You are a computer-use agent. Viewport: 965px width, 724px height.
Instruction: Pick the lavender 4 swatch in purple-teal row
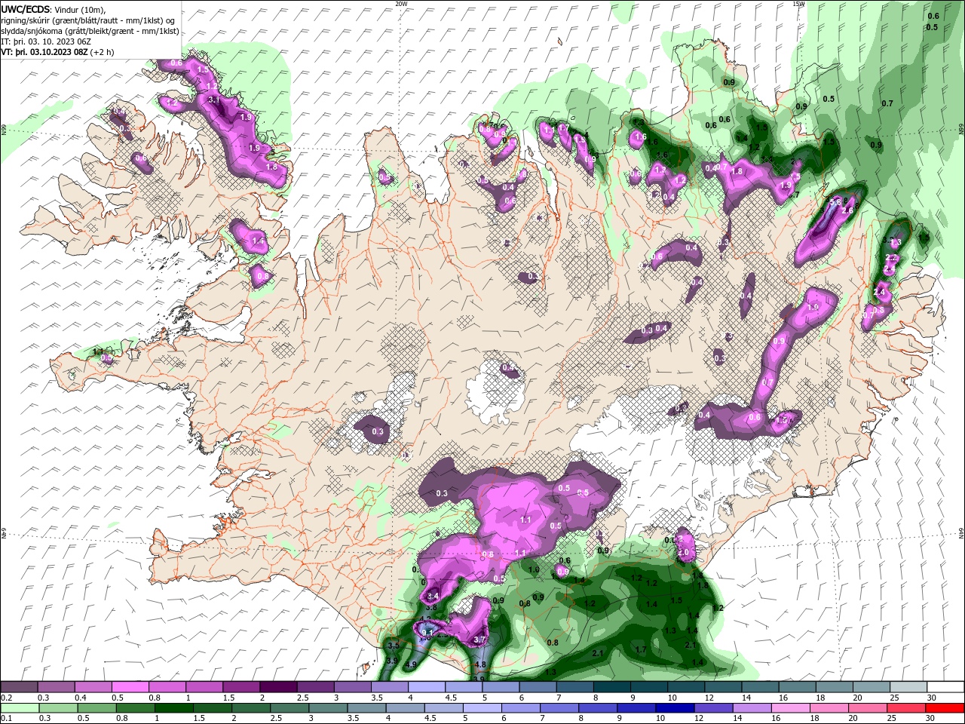pyautogui.click(x=427, y=687)
